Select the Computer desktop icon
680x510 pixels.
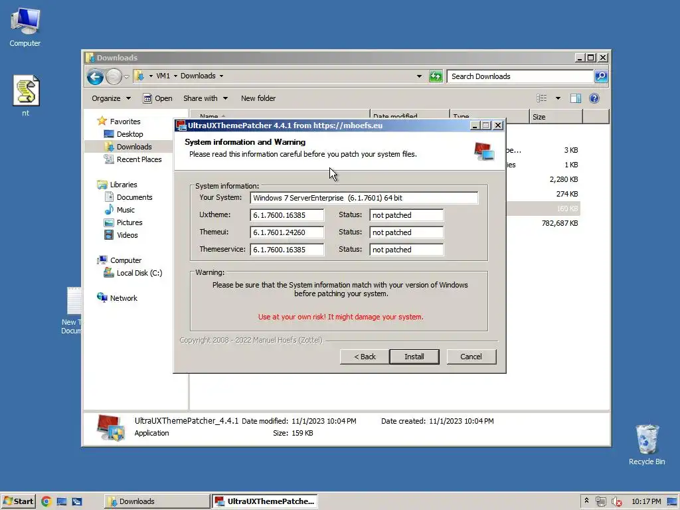coord(25,27)
